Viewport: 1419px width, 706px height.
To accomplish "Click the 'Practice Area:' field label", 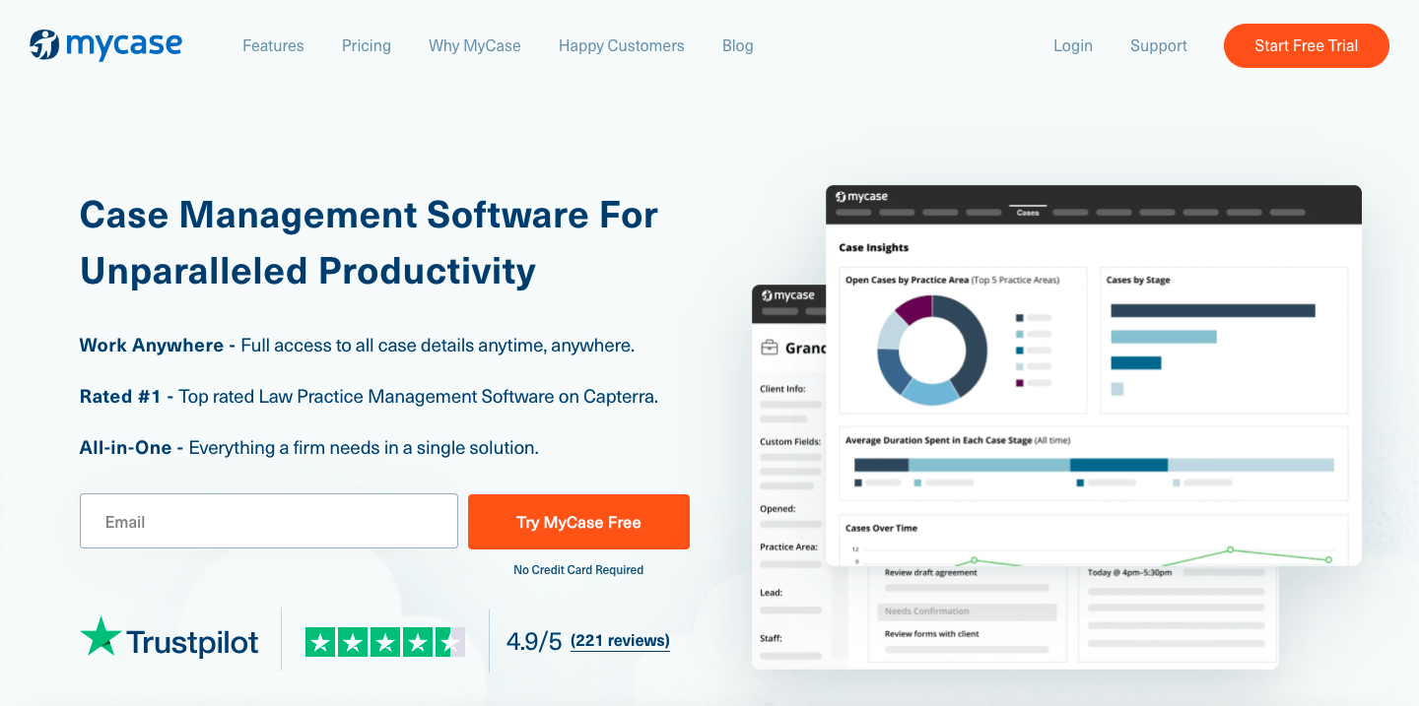I will pyautogui.click(x=788, y=546).
